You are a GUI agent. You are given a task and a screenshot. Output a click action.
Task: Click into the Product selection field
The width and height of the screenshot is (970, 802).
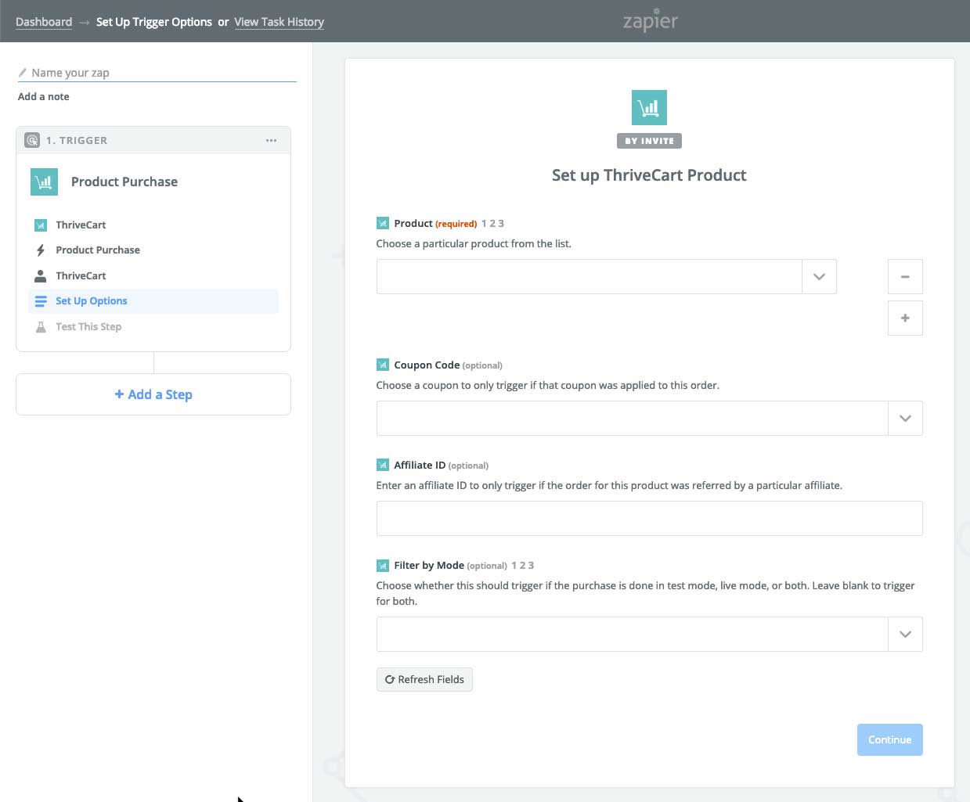point(590,277)
